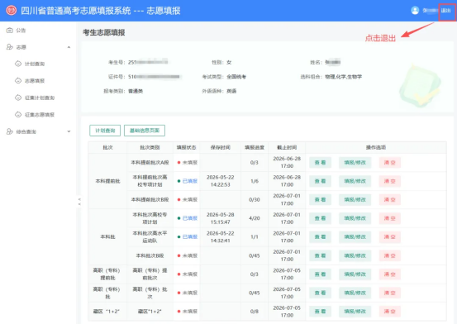457x324 pixels.
Task: View the 藏区"1+2" row
Action: 320,312
